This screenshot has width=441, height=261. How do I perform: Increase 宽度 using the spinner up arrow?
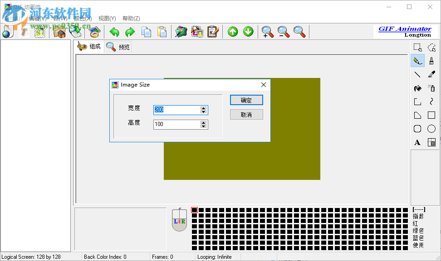204,108
